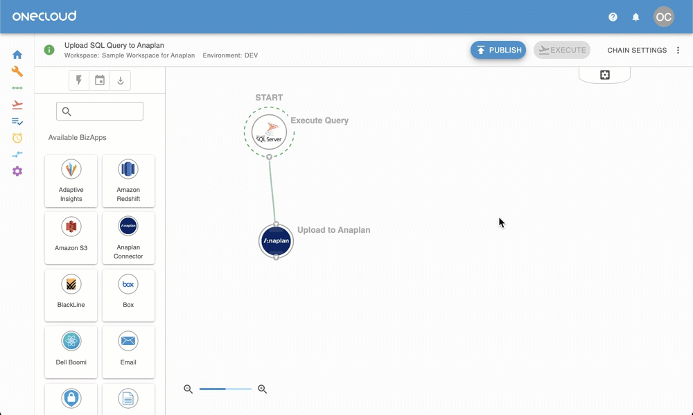The height and width of the screenshot is (415, 693).
Task: Select the Anaplan upload node
Action: click(276, 241)
